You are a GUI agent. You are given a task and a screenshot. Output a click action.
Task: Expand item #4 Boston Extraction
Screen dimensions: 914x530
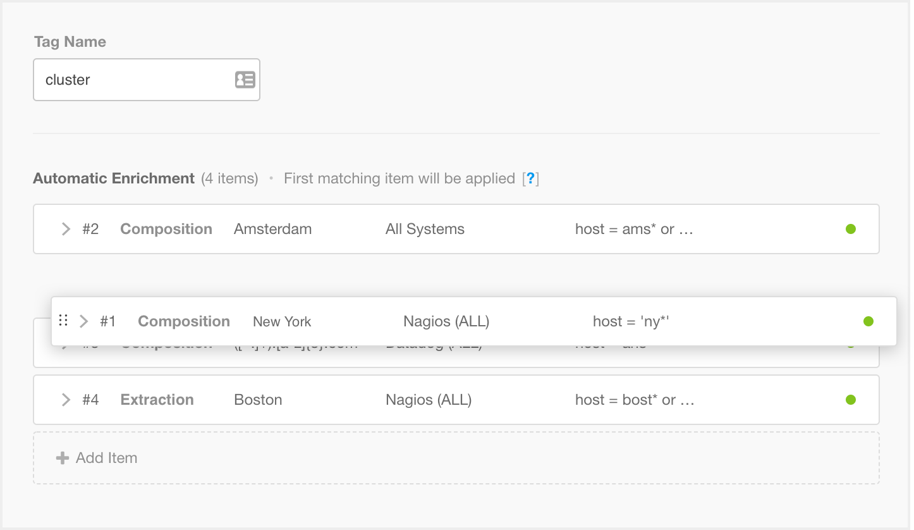[65, 400]
